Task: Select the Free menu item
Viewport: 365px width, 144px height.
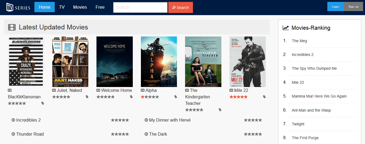Action: pos(100,7)
